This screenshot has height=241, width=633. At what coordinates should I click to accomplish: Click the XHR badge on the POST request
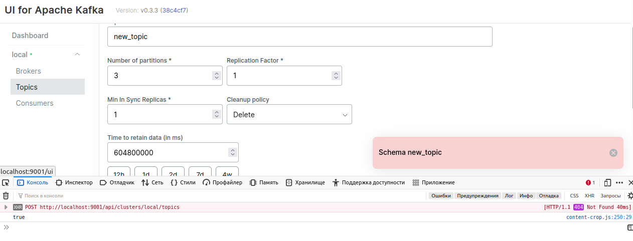18,207
